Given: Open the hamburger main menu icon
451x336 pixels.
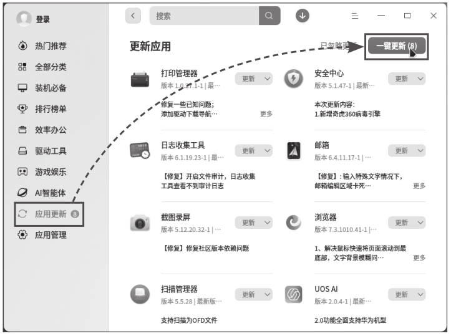Looking at the screenshot, I should 355,16.
